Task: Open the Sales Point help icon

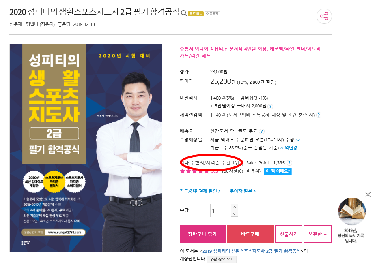Action: (289, 163)
